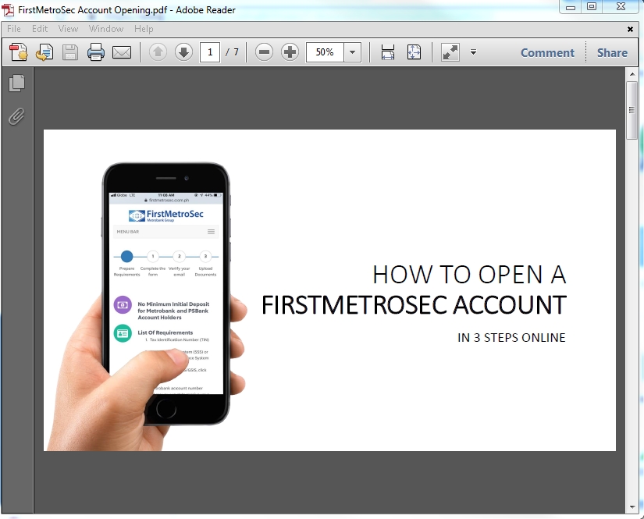The image size is (644, 519).
Task: Zoom out using the minus icon
Action: (264, 52)
